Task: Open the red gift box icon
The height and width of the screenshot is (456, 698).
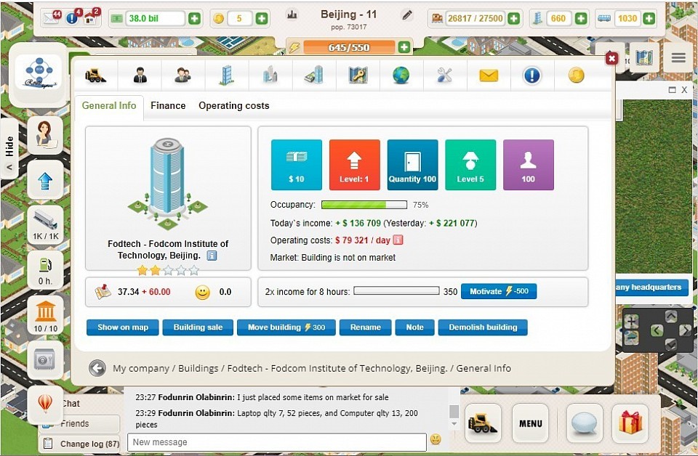Action: (x=630, y=423)
